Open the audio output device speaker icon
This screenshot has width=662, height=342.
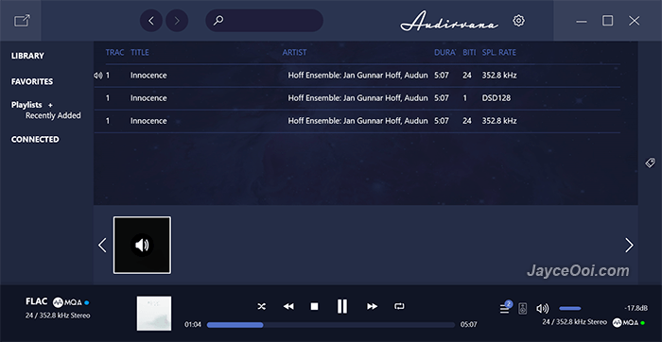coord(523,308)
